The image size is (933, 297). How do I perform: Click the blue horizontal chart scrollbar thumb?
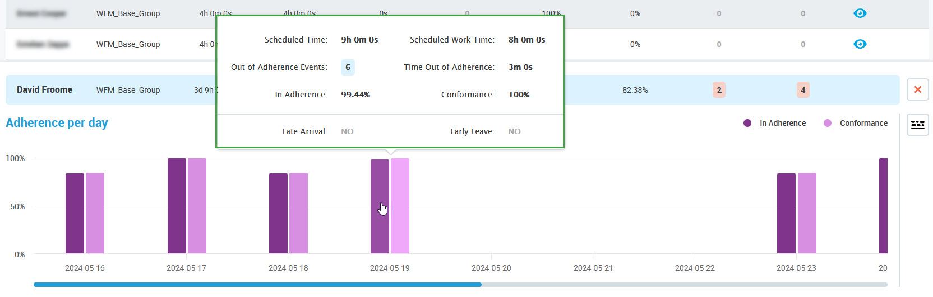(257, 285)
